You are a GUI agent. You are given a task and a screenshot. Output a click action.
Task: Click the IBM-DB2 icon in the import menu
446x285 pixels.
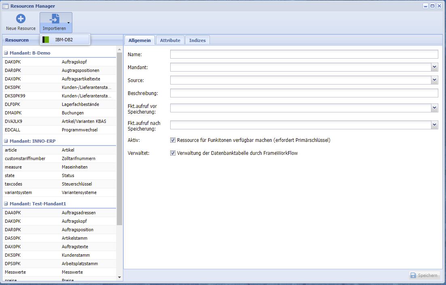(46, 40)
